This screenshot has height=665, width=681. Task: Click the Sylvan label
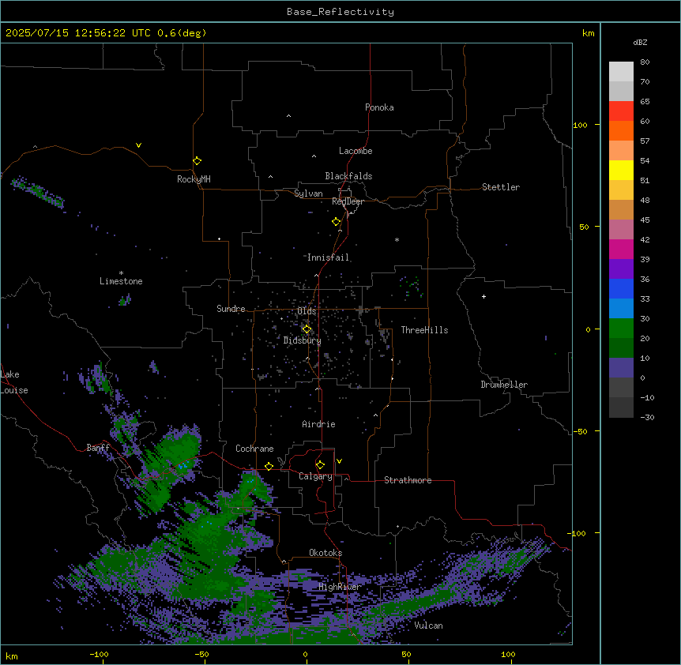308,193
